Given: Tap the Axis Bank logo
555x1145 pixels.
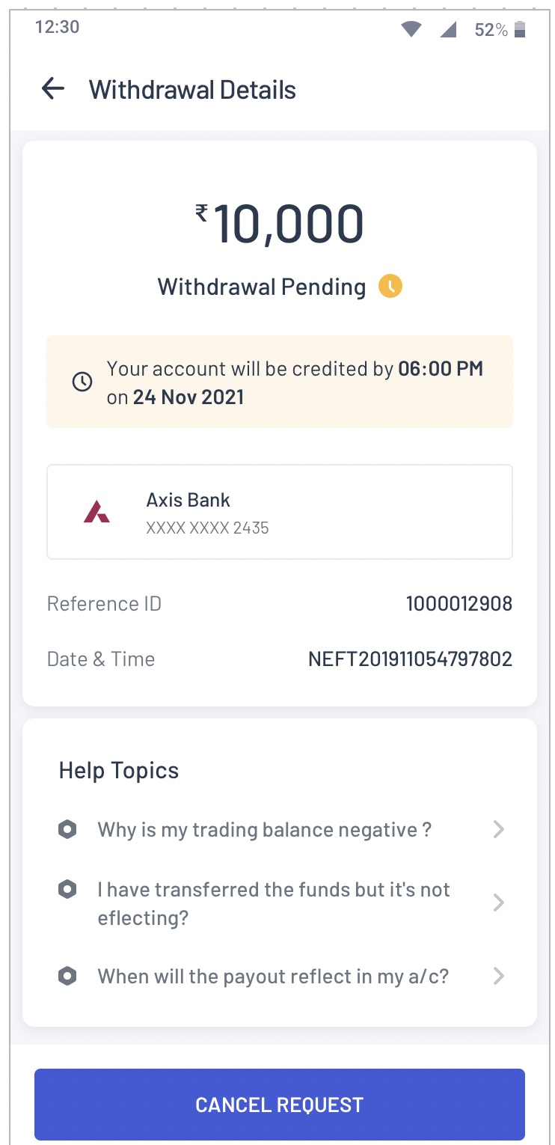Looking at the screenshot, I should pos(96,513).
